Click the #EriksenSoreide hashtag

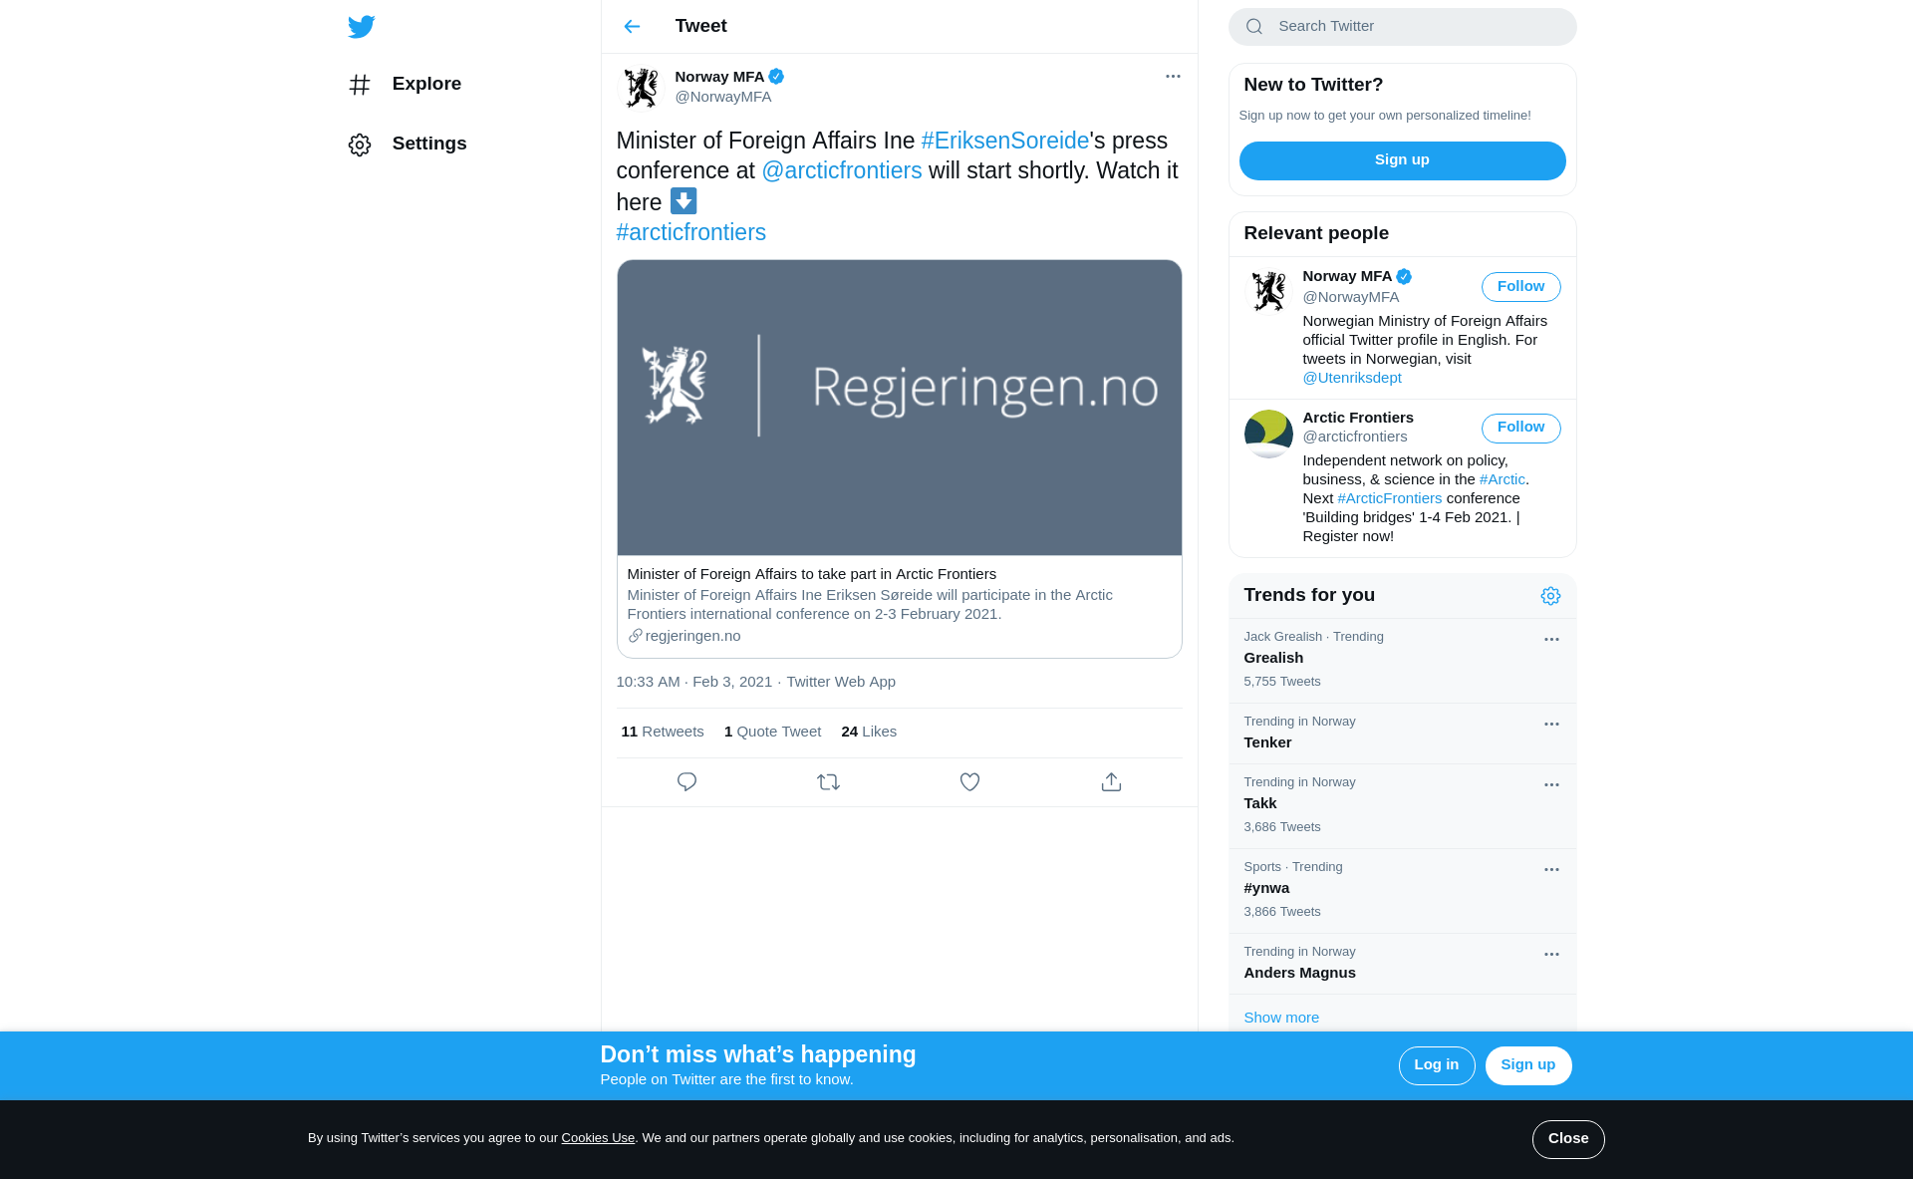click(1004, 141)
